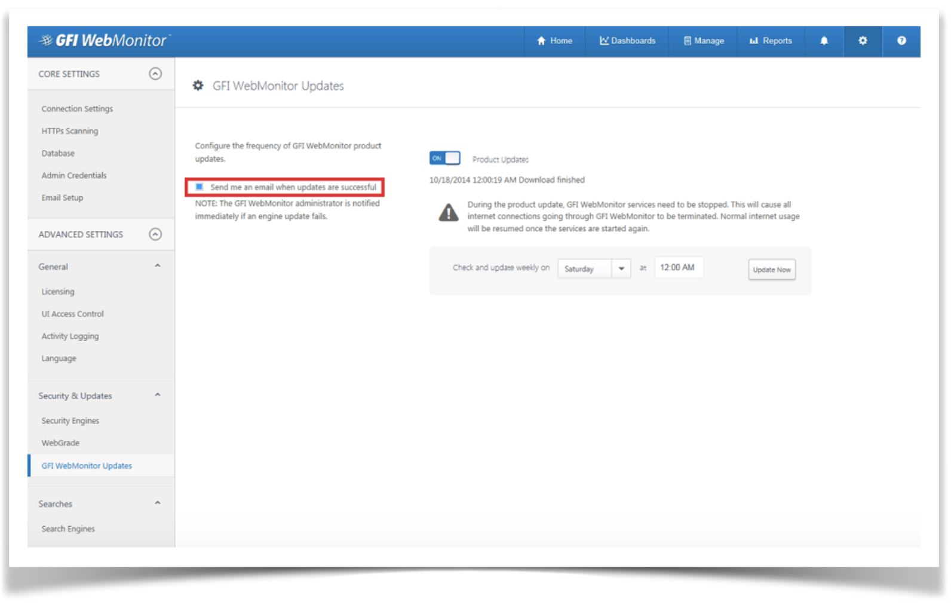Click the gear icon beside the page title
This screenshot has width=951, height=605.
198,85
